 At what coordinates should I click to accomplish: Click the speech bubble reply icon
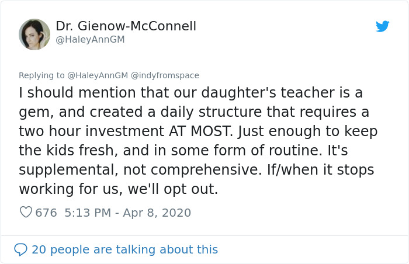21,249
